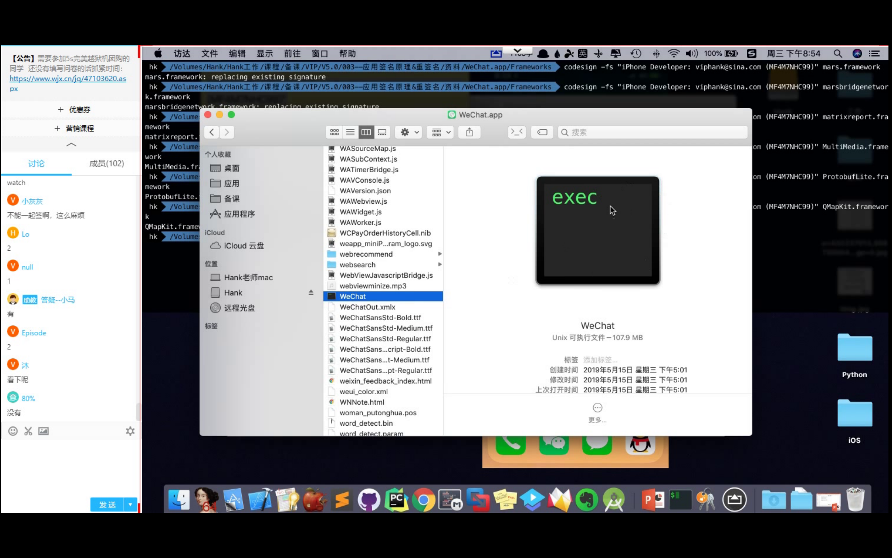Click the back navigation arrow in Finder
The height and width of the screenshot is (558, 892).
click(x=211, y=132)
